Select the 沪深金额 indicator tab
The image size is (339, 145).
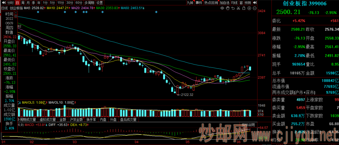(76, 119)
